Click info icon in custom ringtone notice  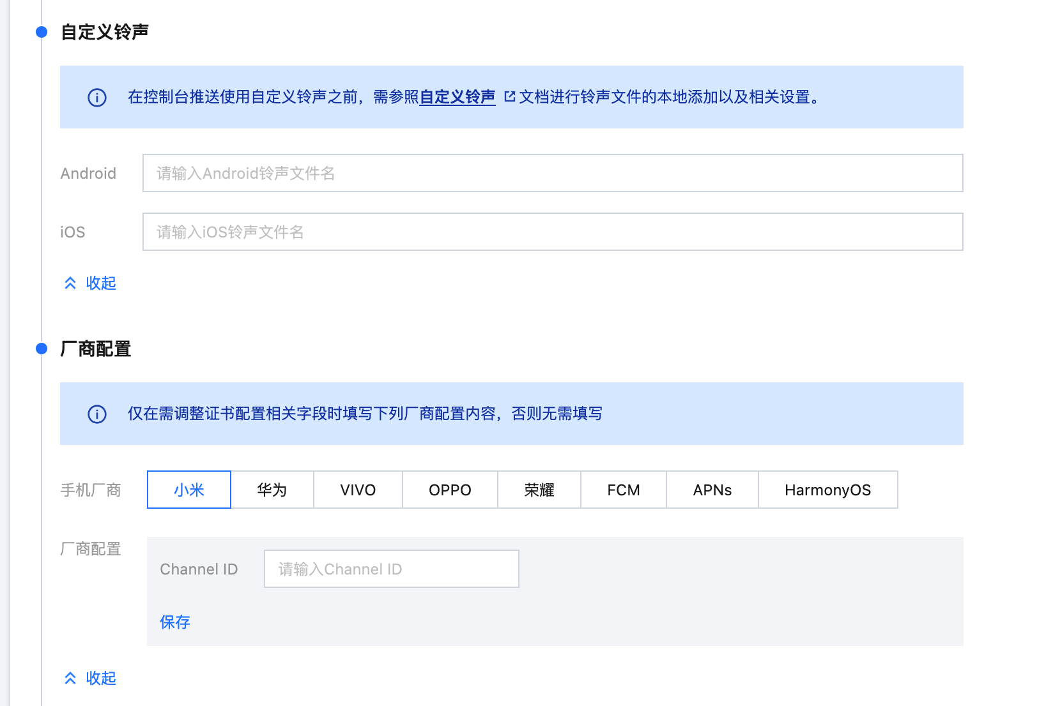click(97, 98)
